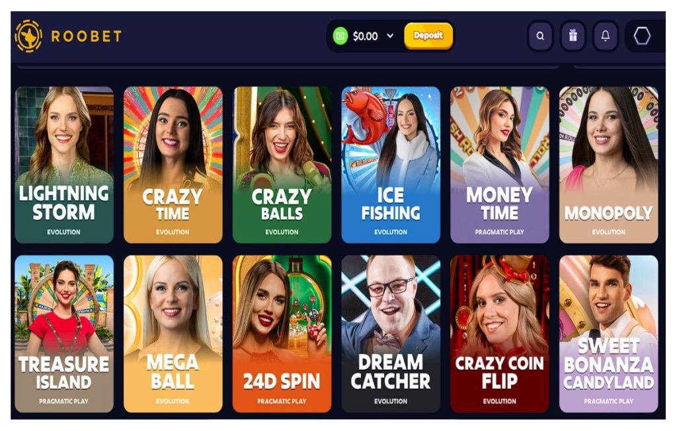The image size is (677, 431).
Task: Click the hexagon profile icon
Action: point(641,36)
